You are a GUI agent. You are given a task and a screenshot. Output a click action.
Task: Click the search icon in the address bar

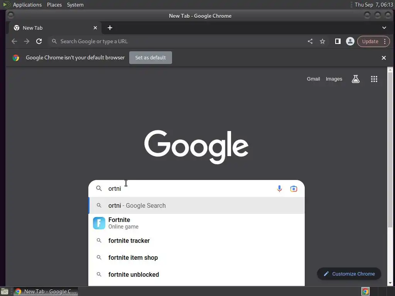coord(54,41)
